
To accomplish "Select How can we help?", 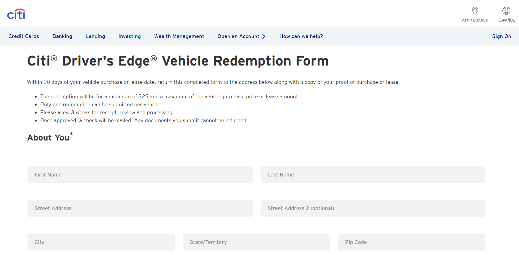I will click(x=301, y=36).
